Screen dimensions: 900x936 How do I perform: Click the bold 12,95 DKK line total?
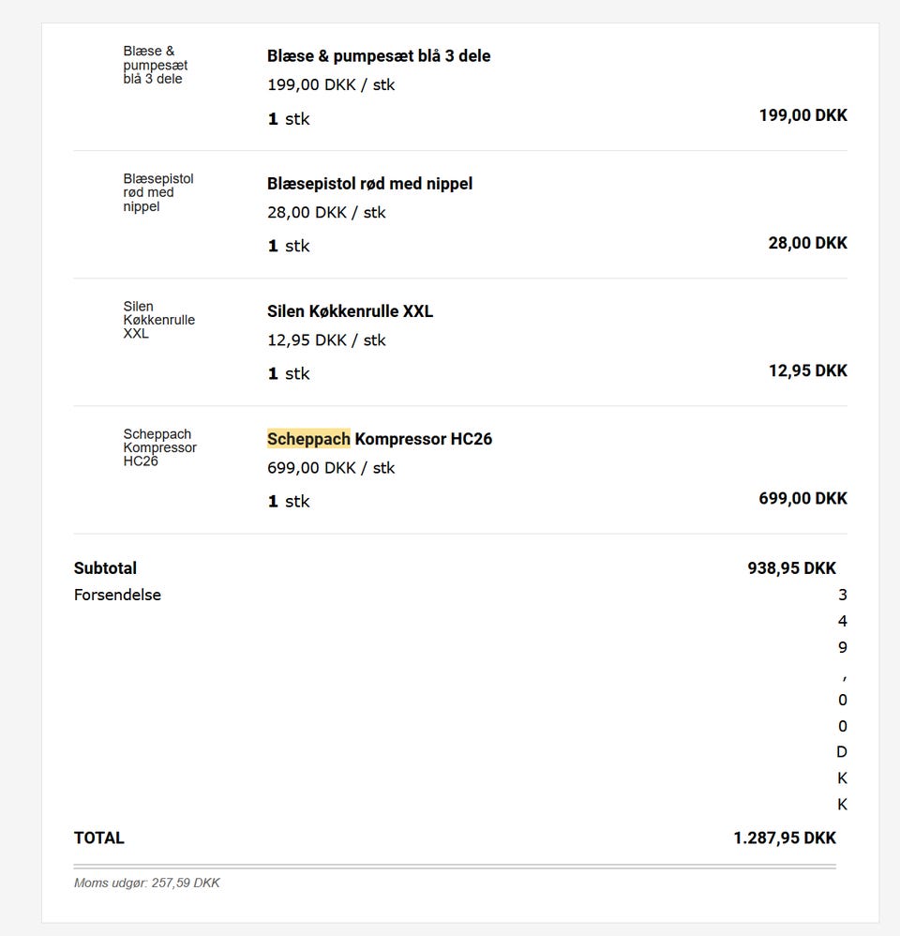pos(807,371)
